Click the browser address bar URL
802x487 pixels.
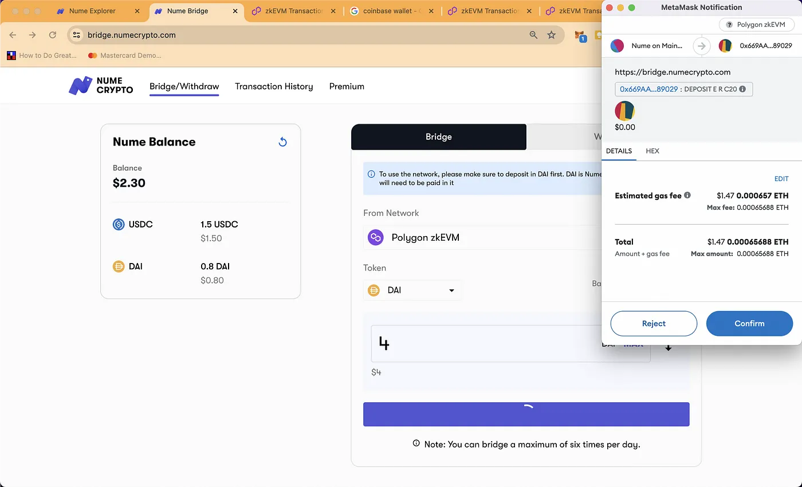[x=131, y=35]
